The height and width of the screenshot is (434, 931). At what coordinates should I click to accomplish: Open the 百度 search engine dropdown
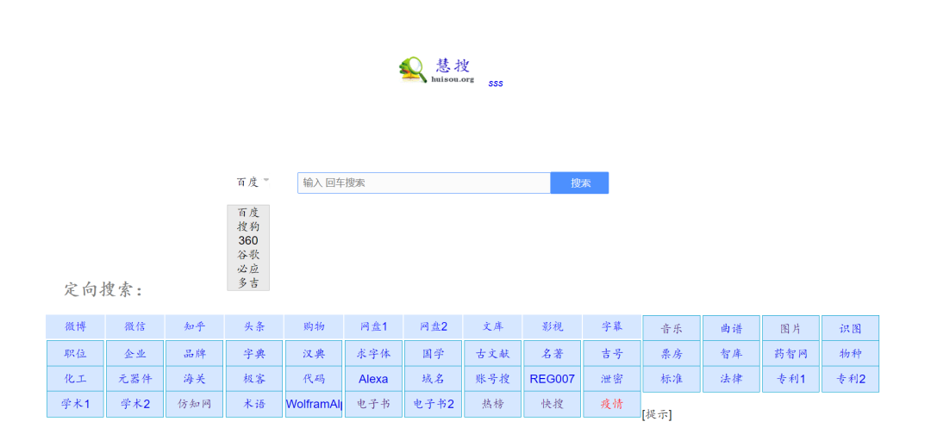[x=252, y=182]
